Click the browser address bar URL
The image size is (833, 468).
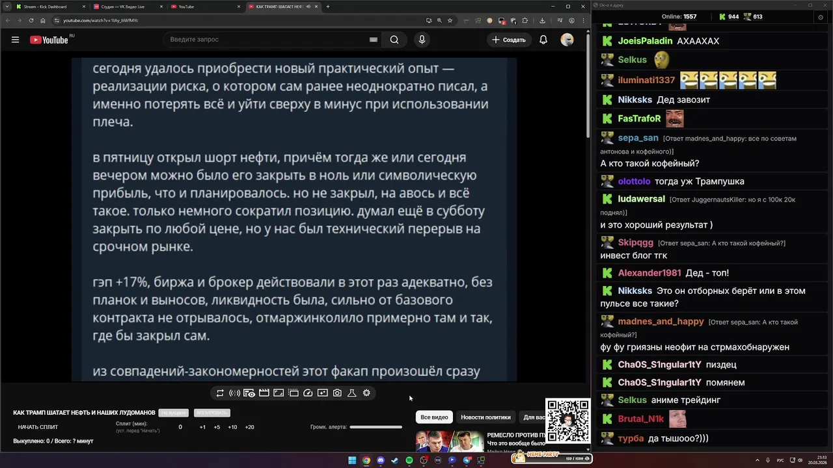(101, 20)
